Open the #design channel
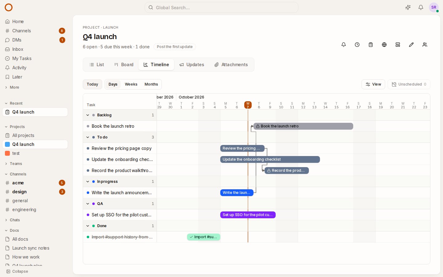Viewport: 443px width, 277px height. click(x=35, y=192)
